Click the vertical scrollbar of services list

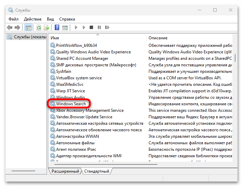point(235,58)
